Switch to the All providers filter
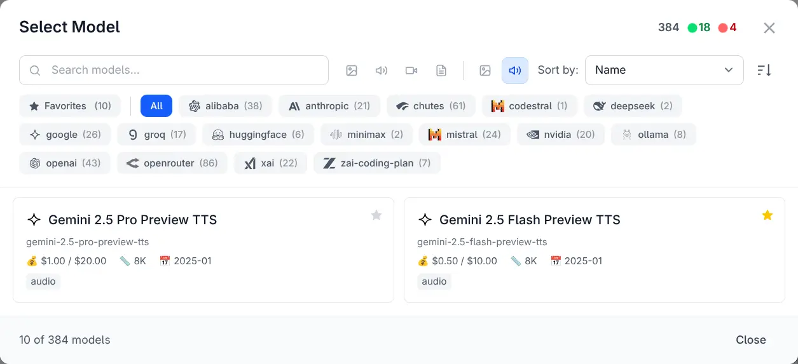The height and width of the screenshot is (364, 798). [x=156, y=106]
